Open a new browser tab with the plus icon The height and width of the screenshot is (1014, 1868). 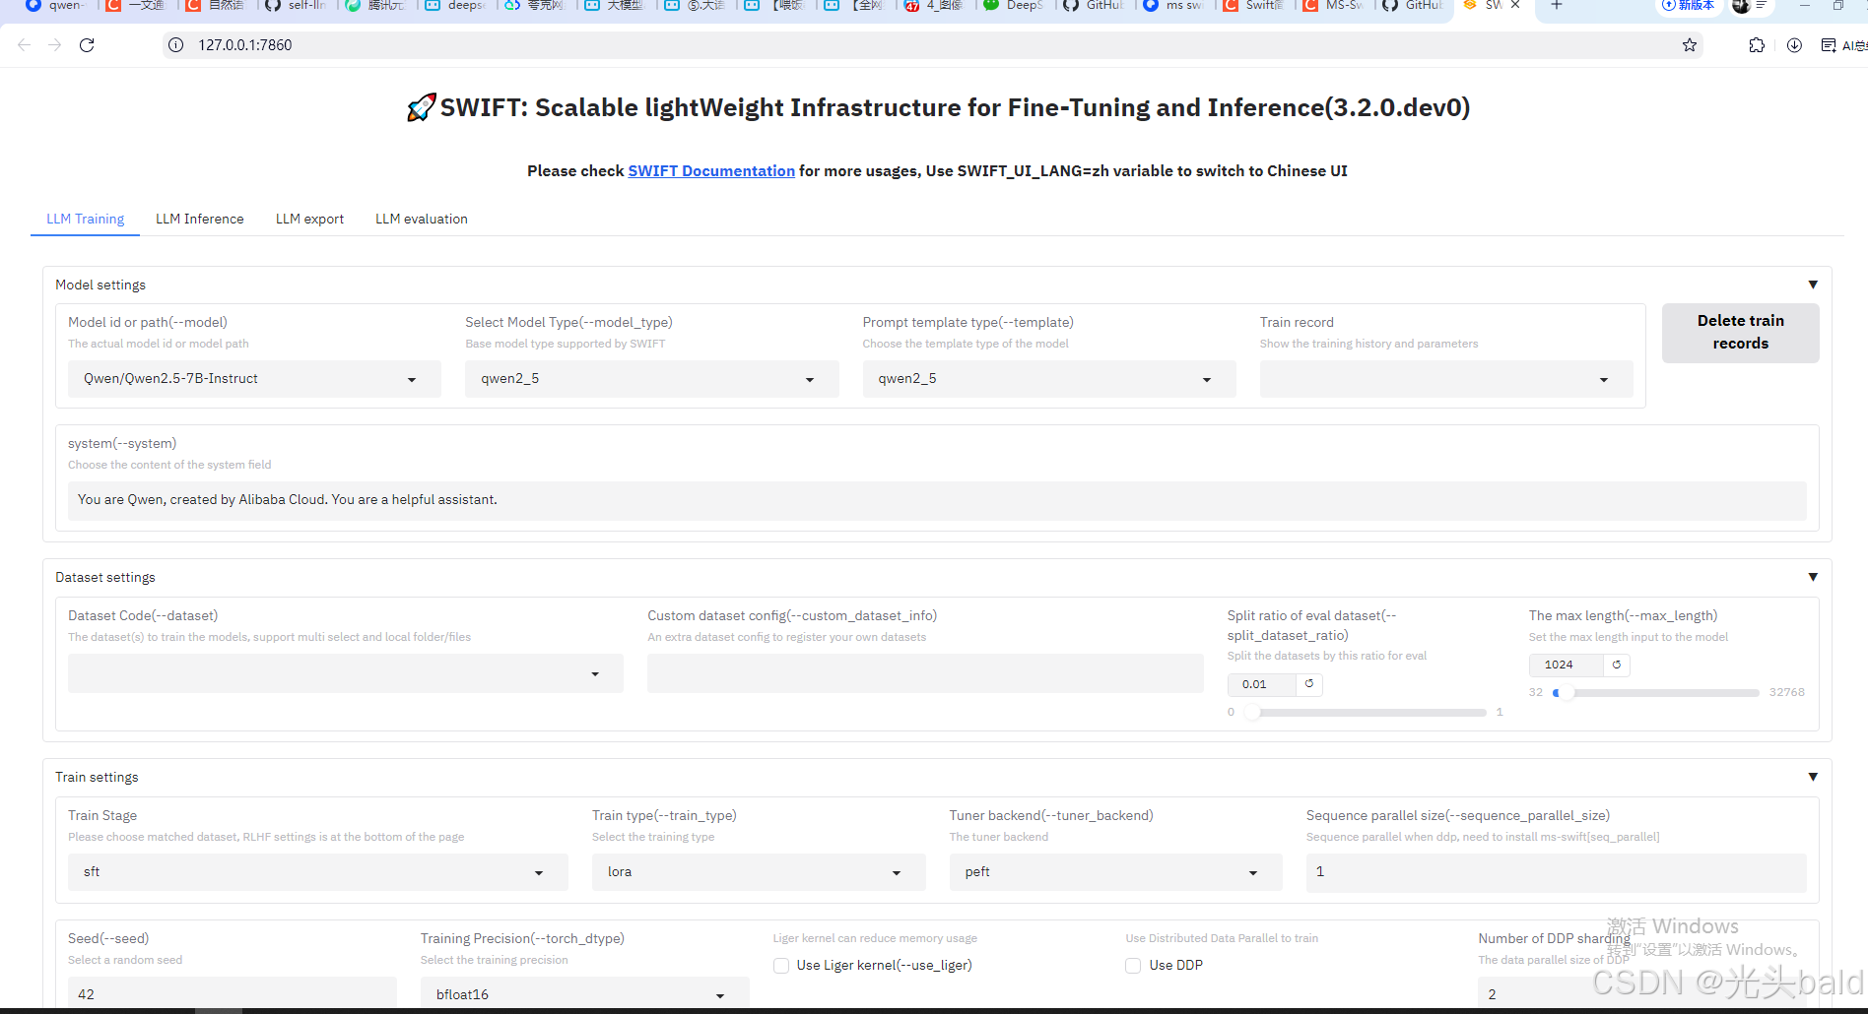coord(1557,5)
